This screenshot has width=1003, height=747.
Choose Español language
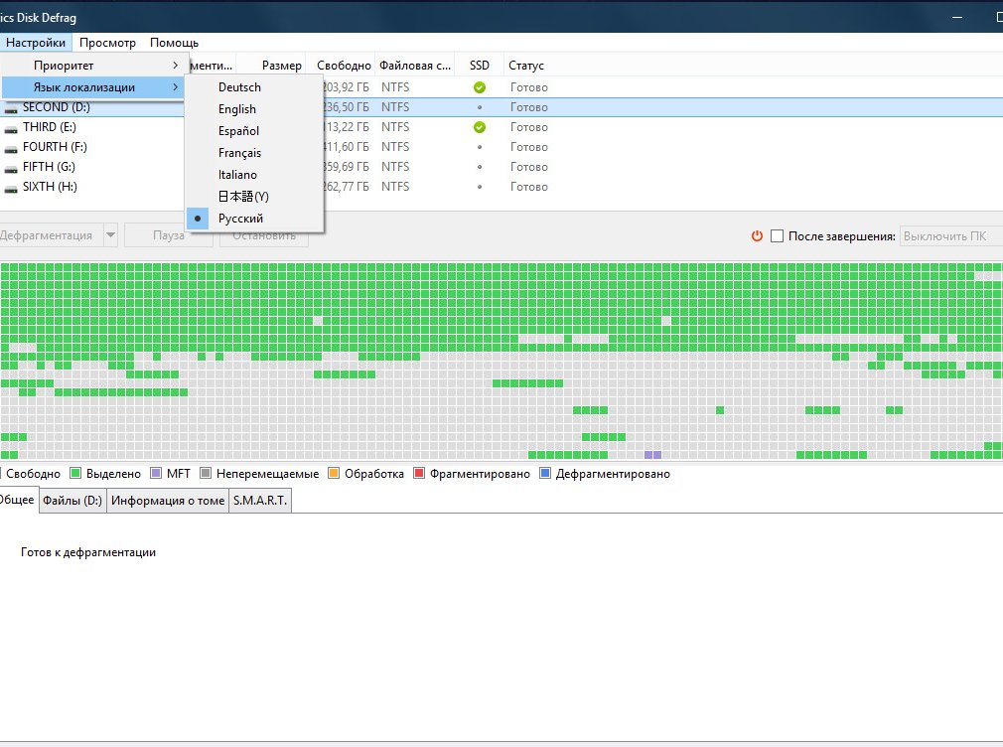coord(254,130)
